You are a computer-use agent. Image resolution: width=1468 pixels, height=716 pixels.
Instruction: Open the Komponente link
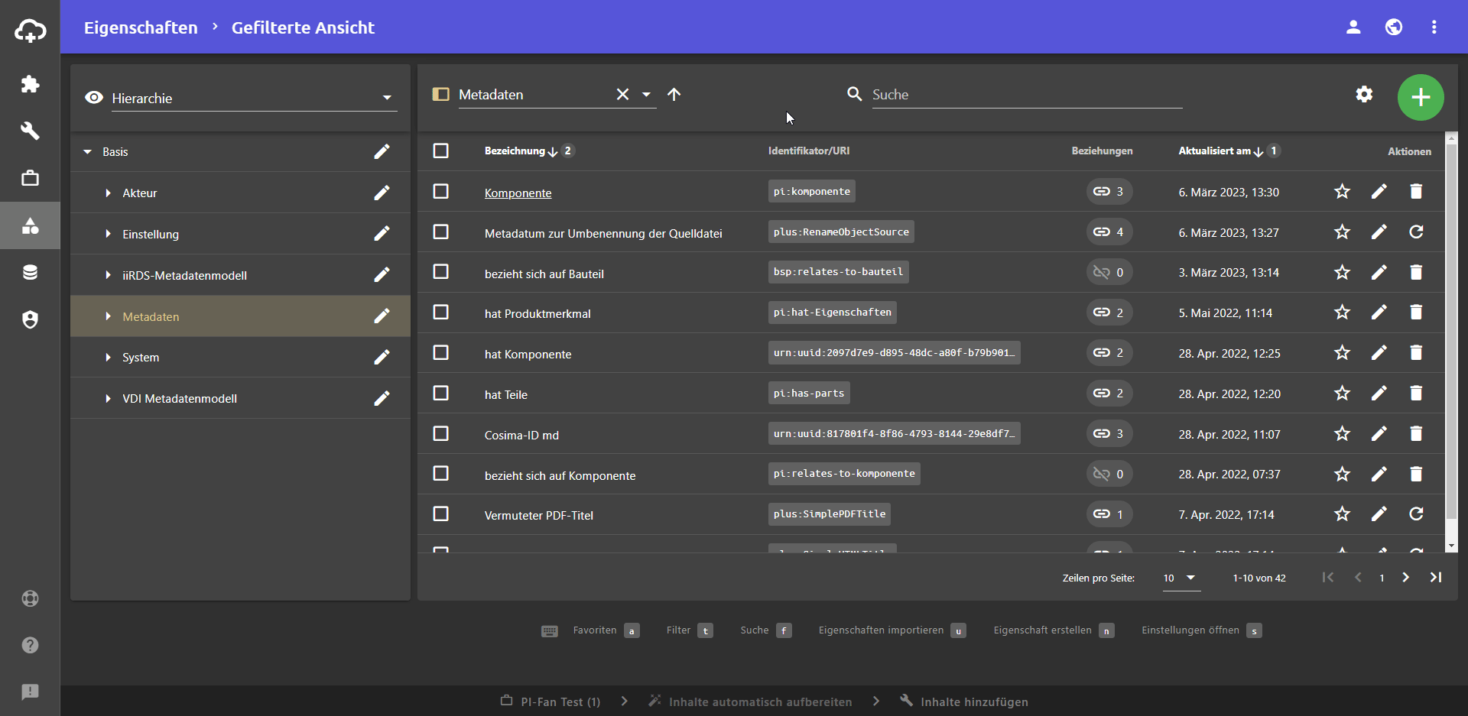(518, 193)
